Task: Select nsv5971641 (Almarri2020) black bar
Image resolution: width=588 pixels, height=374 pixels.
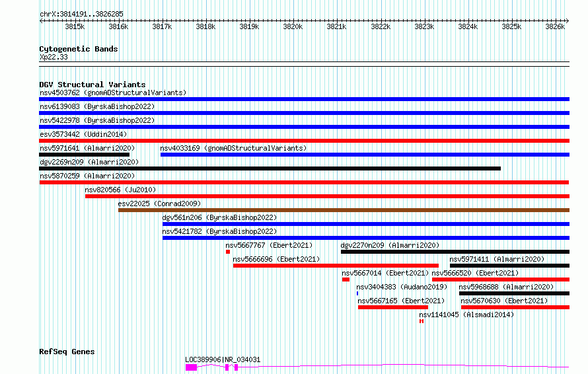Action: 85,155
